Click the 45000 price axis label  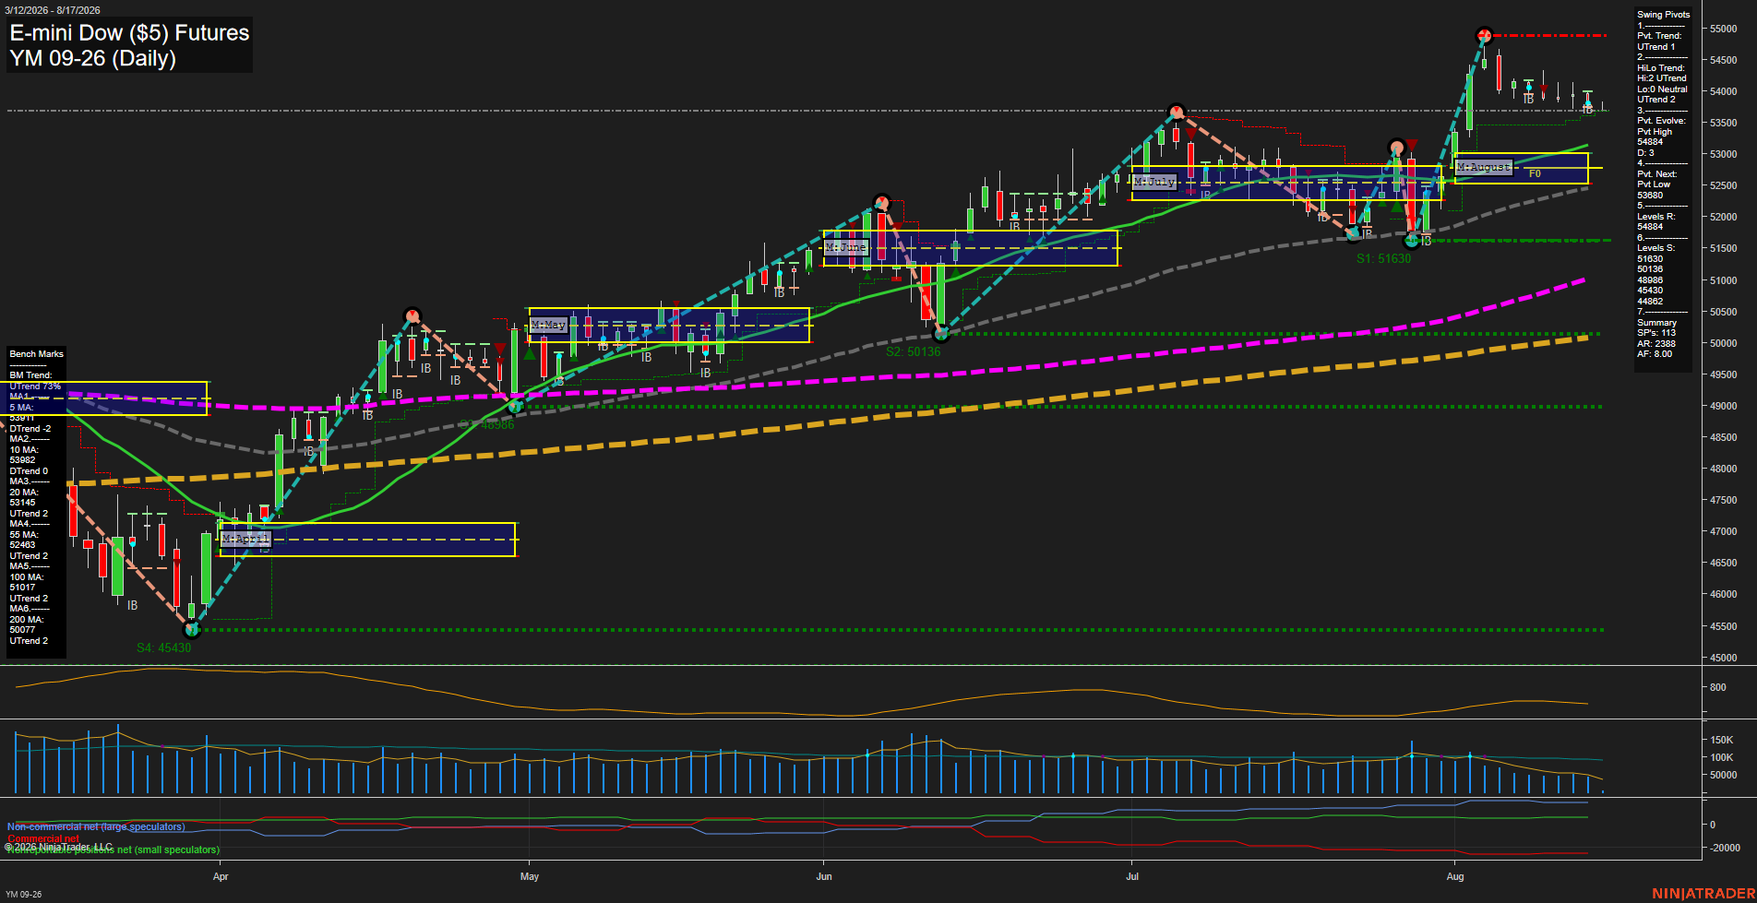[x=1724, y=658]
